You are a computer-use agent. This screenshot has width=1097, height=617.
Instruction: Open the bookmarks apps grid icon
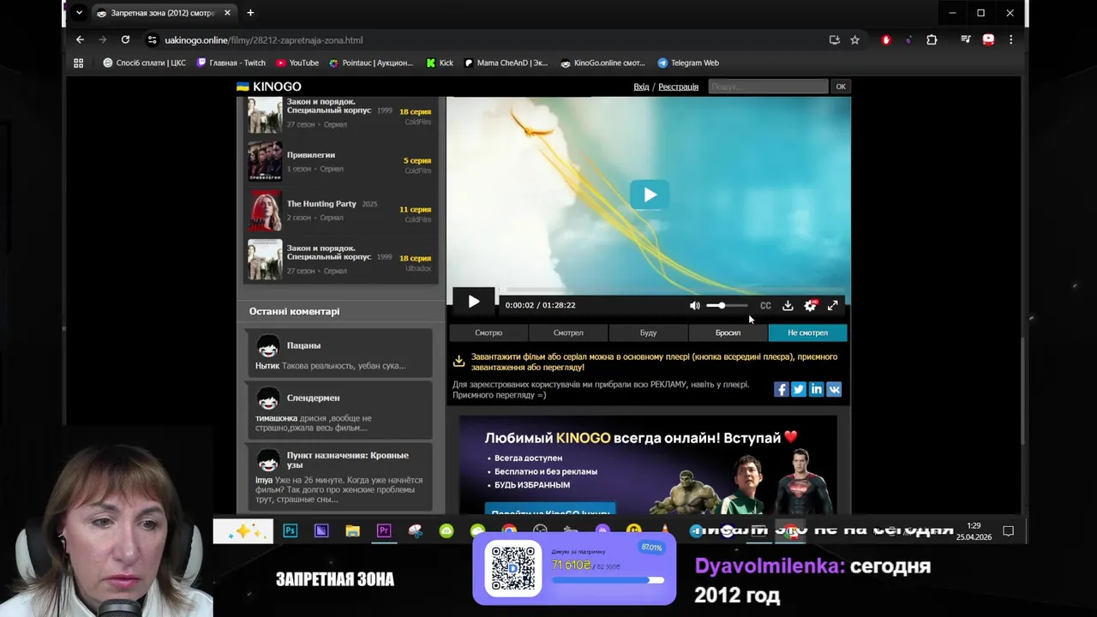[x=79, y=63]
